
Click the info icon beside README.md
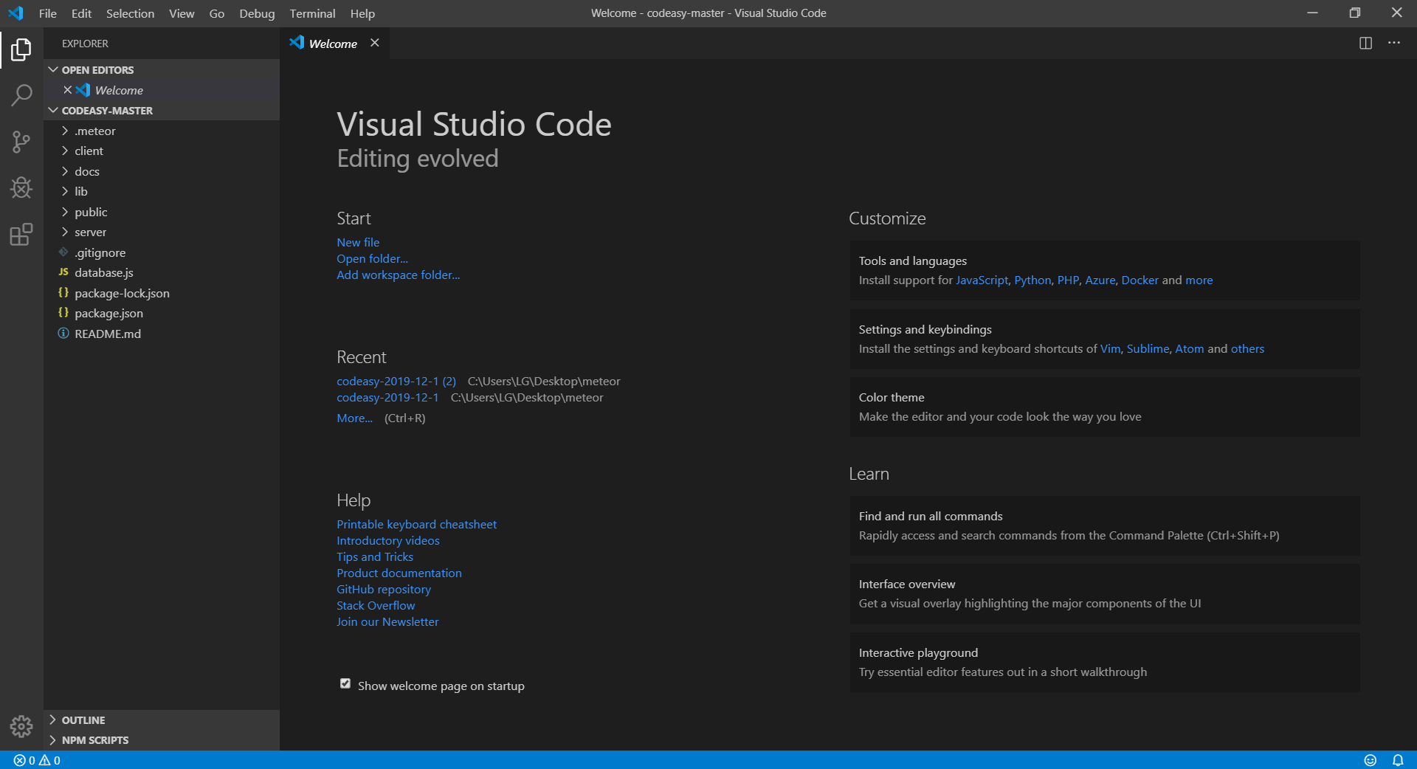point(63,334)
